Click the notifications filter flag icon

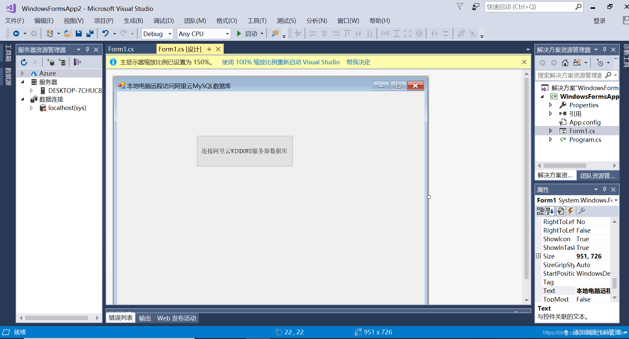(x=460, y=7)
